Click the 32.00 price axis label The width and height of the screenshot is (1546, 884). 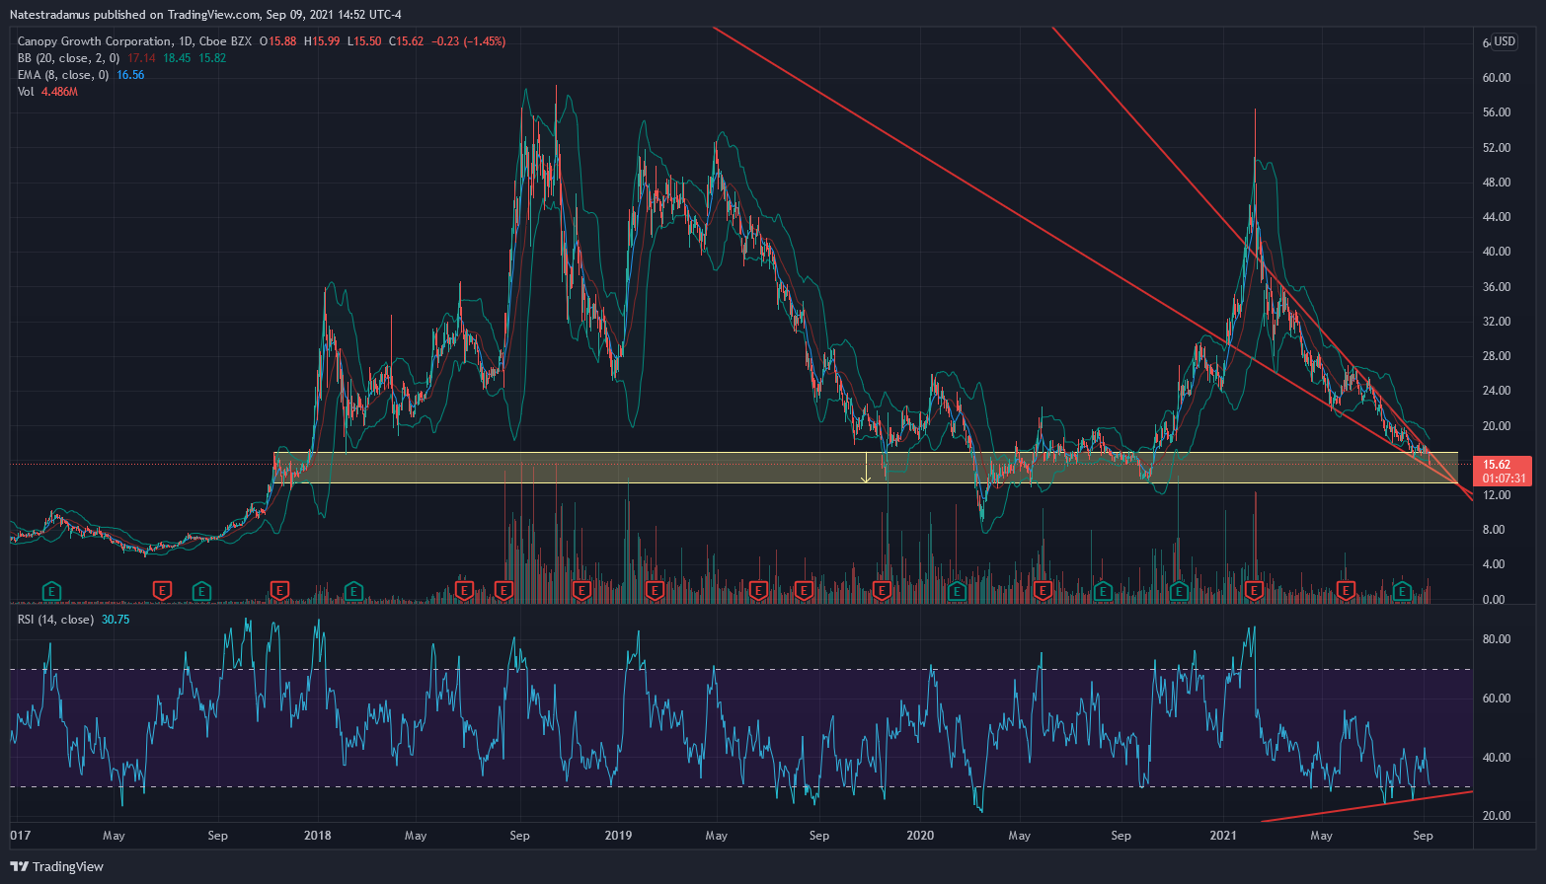(x=1497, y=322)
